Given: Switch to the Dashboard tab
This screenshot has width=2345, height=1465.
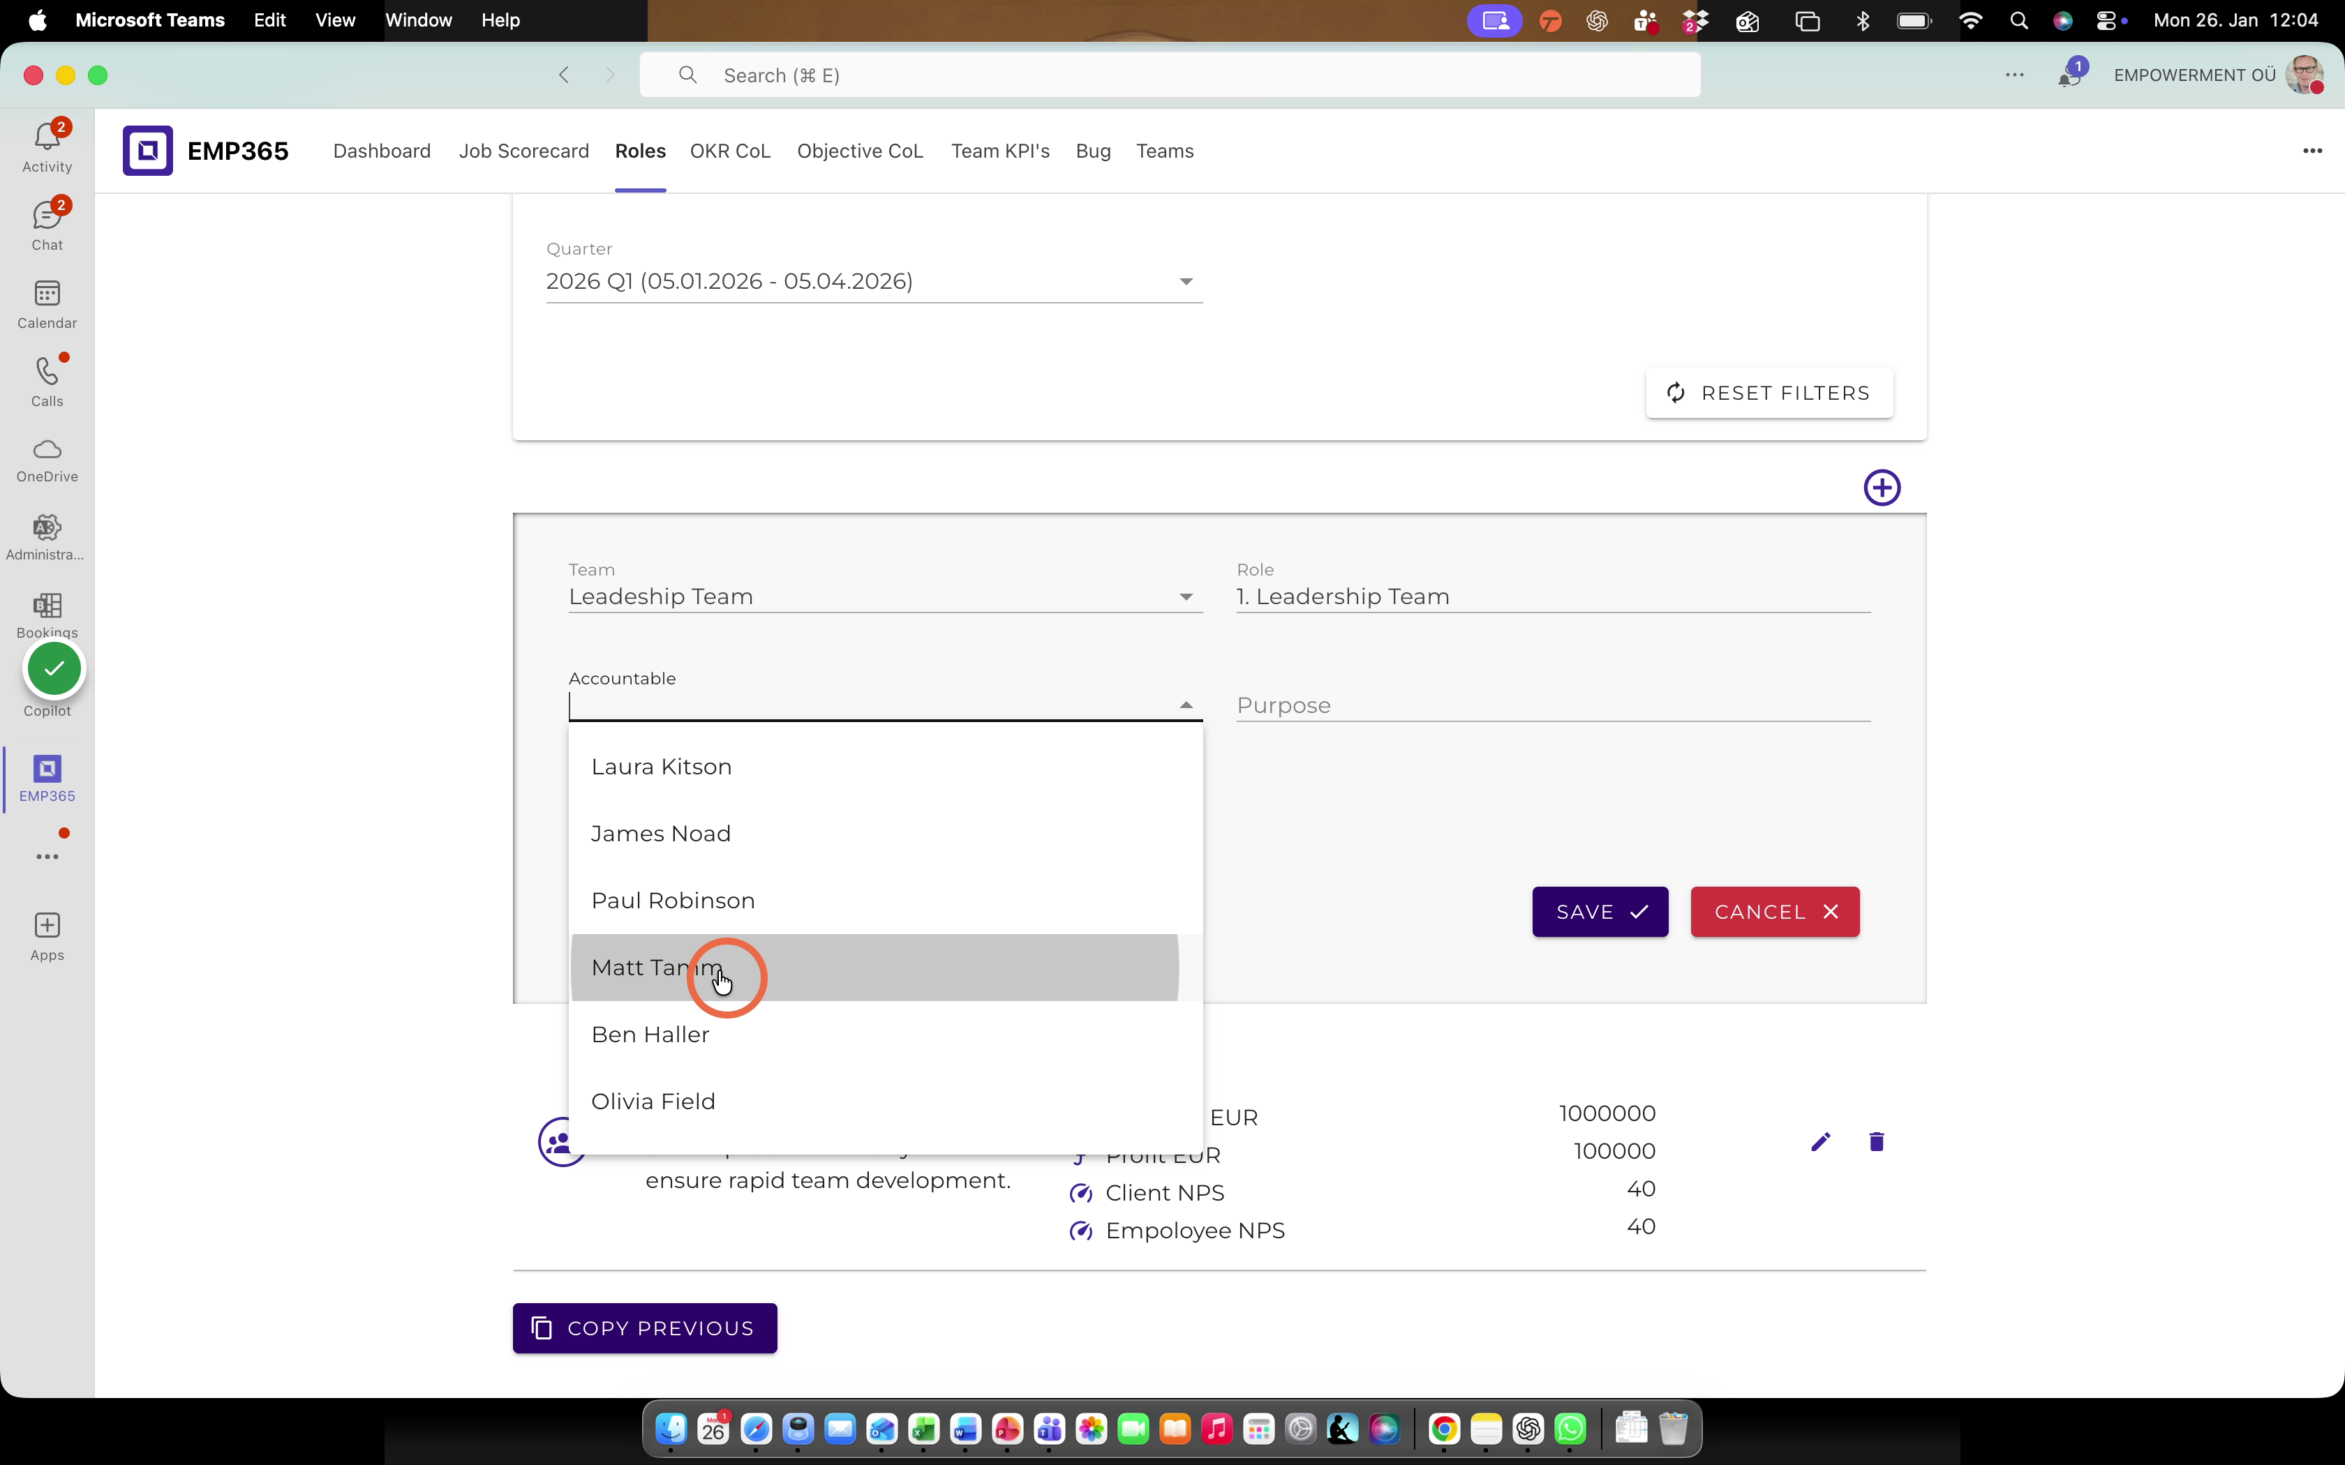Looking at the screenshot, I should pyautogui.click(x=382, y=151).
